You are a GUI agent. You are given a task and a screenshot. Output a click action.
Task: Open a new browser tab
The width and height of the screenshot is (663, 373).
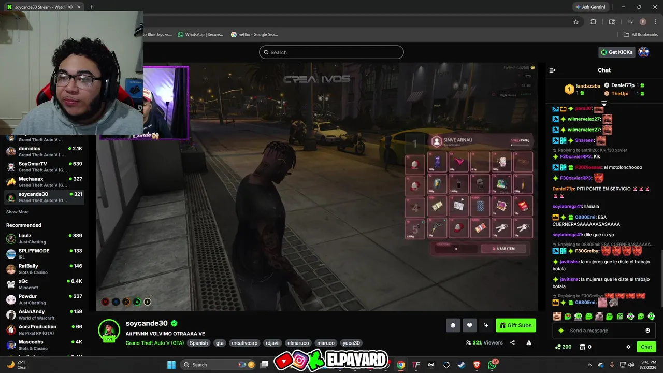pos(91,7)
